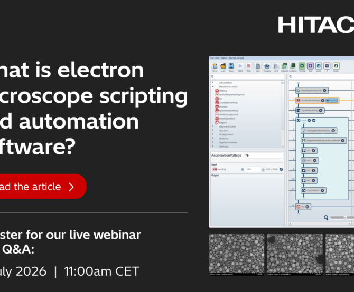The height and width of the screenshot is (292, 354).
Task: Remove the GetStagePositionFromList step
Action: pyautogui.click(x=333, y=131)
